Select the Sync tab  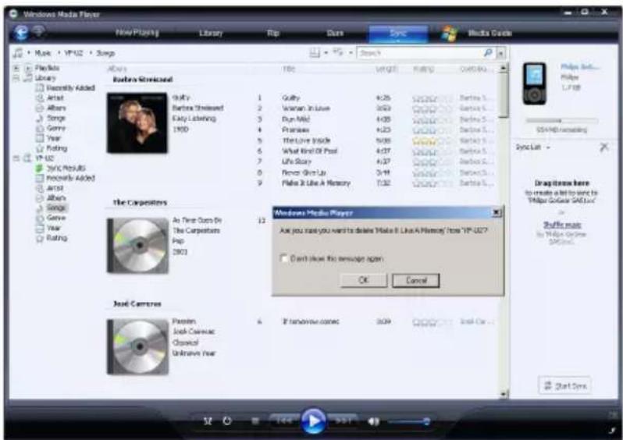coord(397,34)
